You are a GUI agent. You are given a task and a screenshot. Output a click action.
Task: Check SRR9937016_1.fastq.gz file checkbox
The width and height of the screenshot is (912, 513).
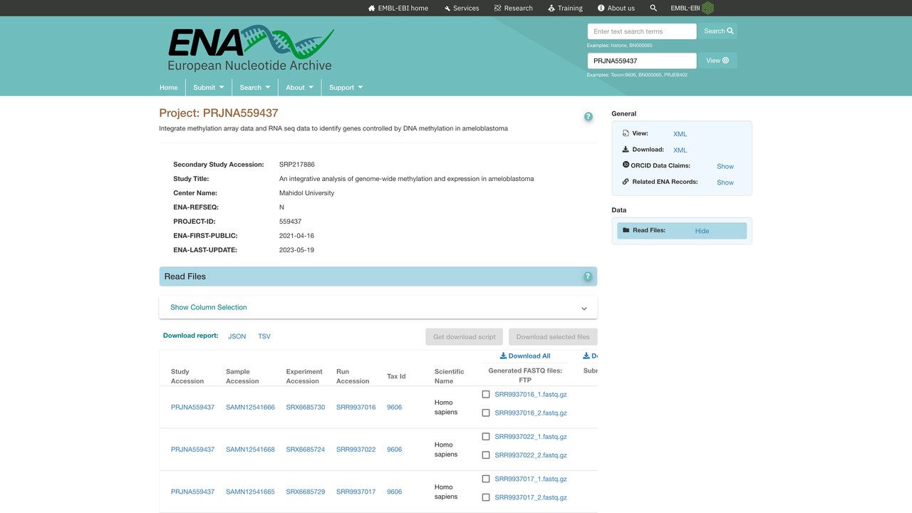point(486,394)
